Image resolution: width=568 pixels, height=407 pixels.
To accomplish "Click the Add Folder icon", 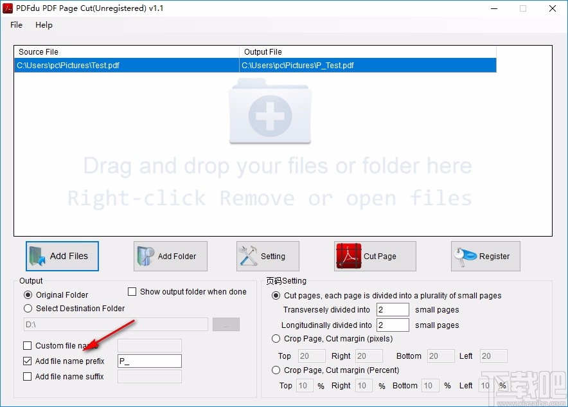I will click(143, 255).
